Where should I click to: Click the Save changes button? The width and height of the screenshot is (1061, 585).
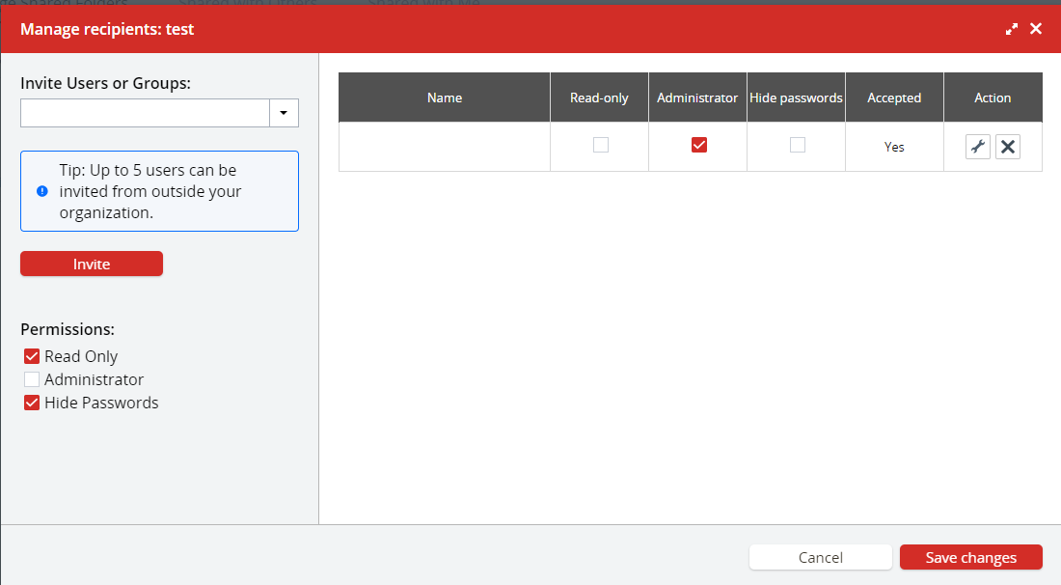coord(971,557)
